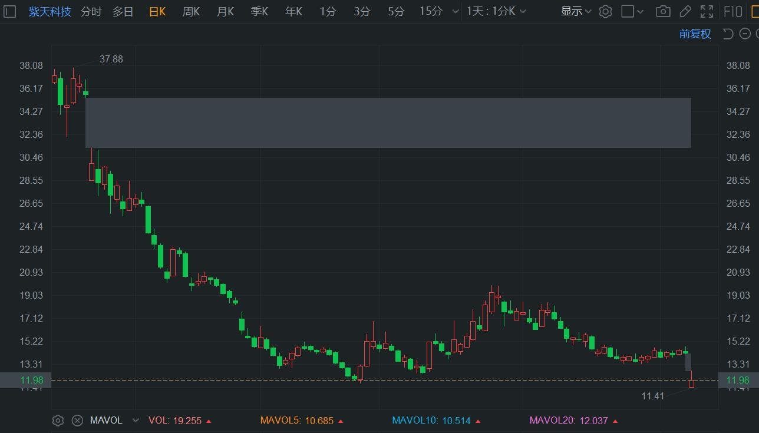
Task: Switch to 5分 minute chart
Action: click(x=397, y=11)
